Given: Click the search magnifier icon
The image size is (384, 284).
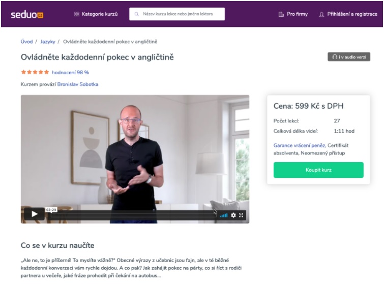Looking at the screenshot, I should pyautogui.click(x=137, y=14).
